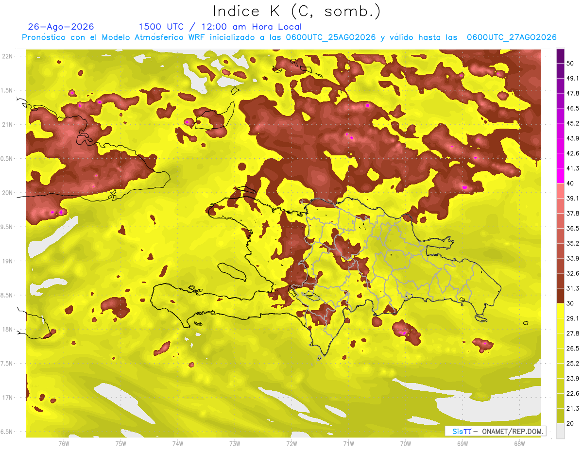Click the color scale value '50'
Viewport: 583px width, 450px height.
click(570, 63)
